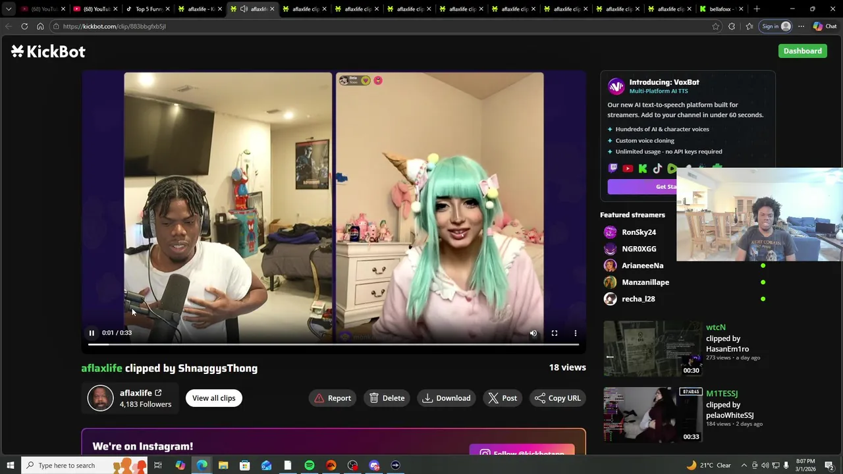Viewport: 843px width, 474px height.
Task: Open the M1TESSJ streamer name link
Action: click(722, 394)
